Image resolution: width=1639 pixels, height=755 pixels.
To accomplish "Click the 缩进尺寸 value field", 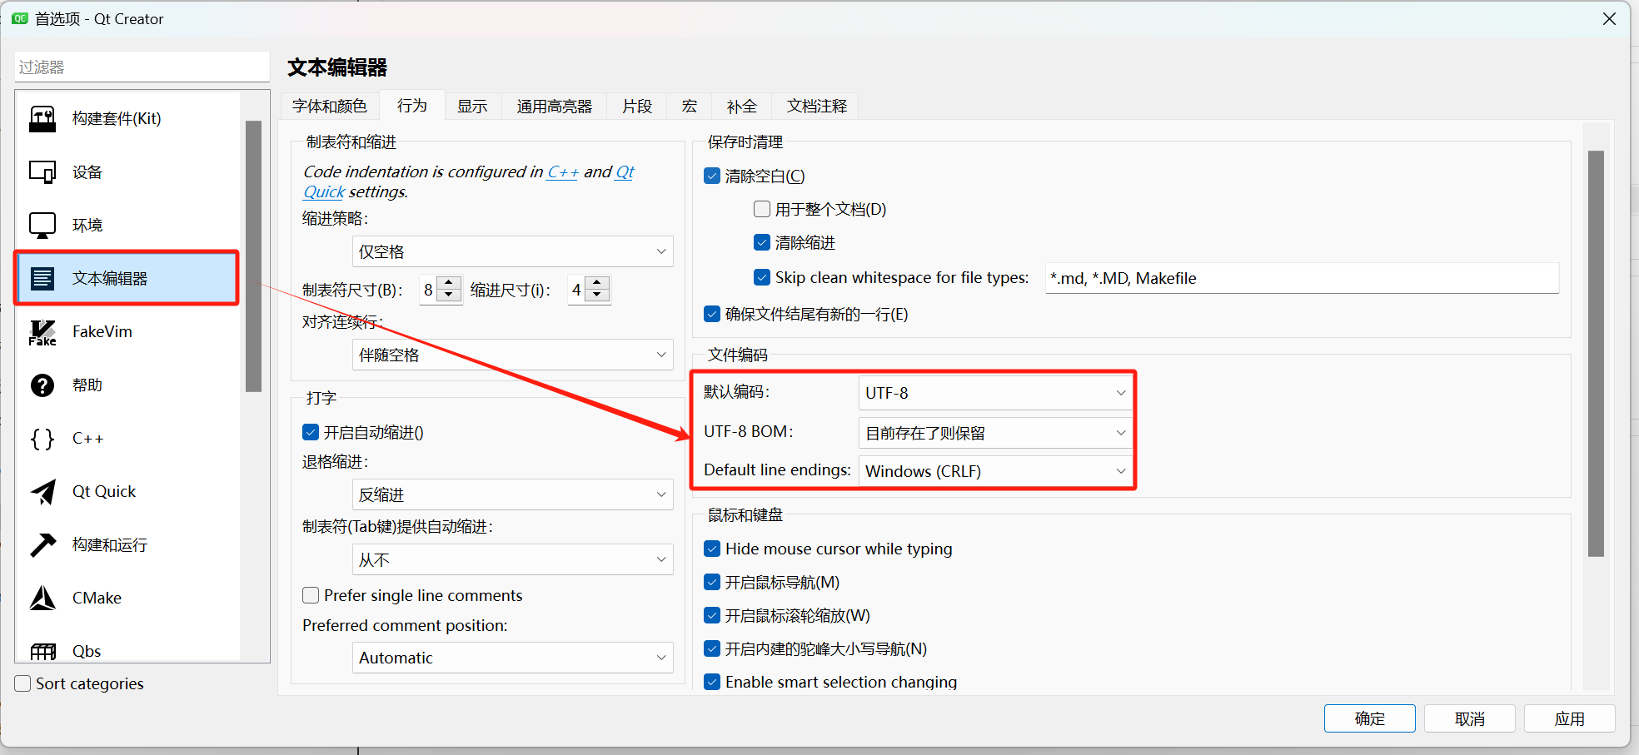I will tap(576, 290).
